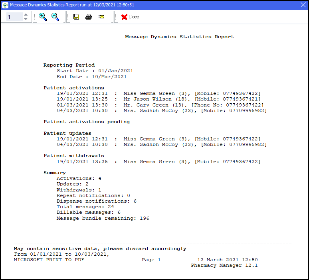Email the report using envelope icon
The height and width of the screenshot is (280, 309).
(101, 17)
